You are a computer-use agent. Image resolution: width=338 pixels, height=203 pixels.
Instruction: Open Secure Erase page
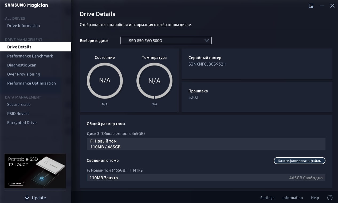click(19, 104)
